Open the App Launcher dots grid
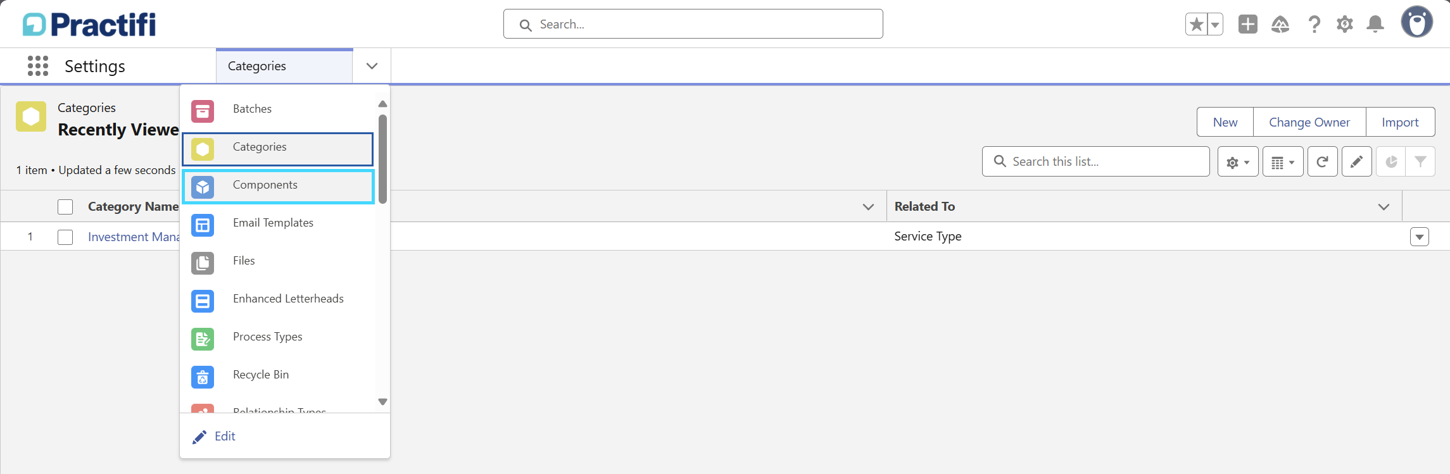 click(x=38, y=66)
